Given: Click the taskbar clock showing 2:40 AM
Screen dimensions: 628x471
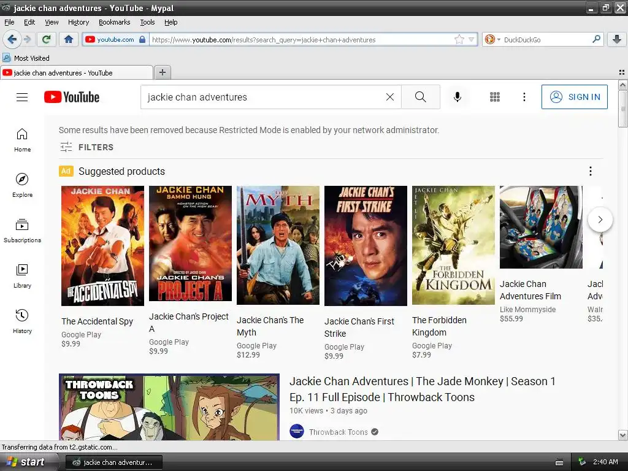Looking at the screenshot, I should tap(605, 462).
